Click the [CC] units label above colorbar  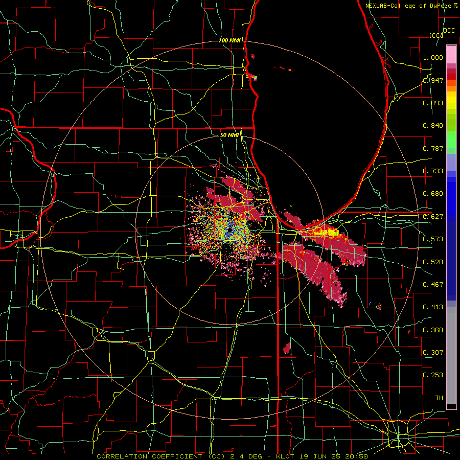[x=436, y=35]
